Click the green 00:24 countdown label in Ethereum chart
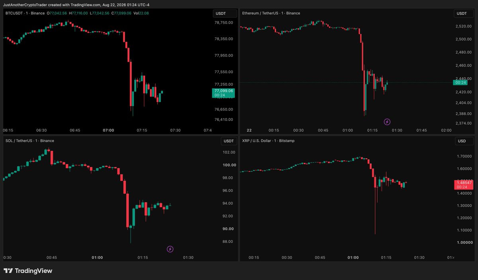The height and width of the screenshot is (280, 478). point(461,82)
